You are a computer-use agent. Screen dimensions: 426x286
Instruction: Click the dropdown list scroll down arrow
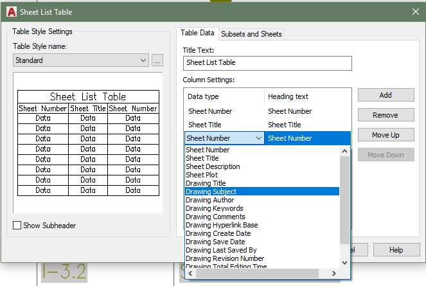(x=345, y=263)
